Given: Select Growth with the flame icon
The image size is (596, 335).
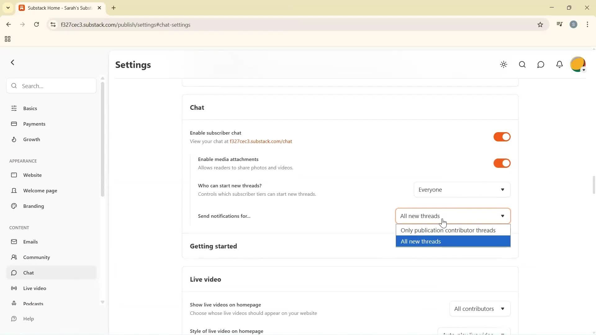Looking at the screenshot, I should [31, 139].
